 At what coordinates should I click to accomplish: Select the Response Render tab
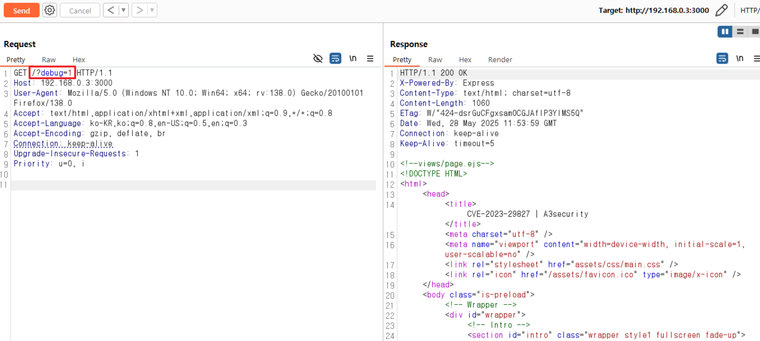tap(500, 60)
